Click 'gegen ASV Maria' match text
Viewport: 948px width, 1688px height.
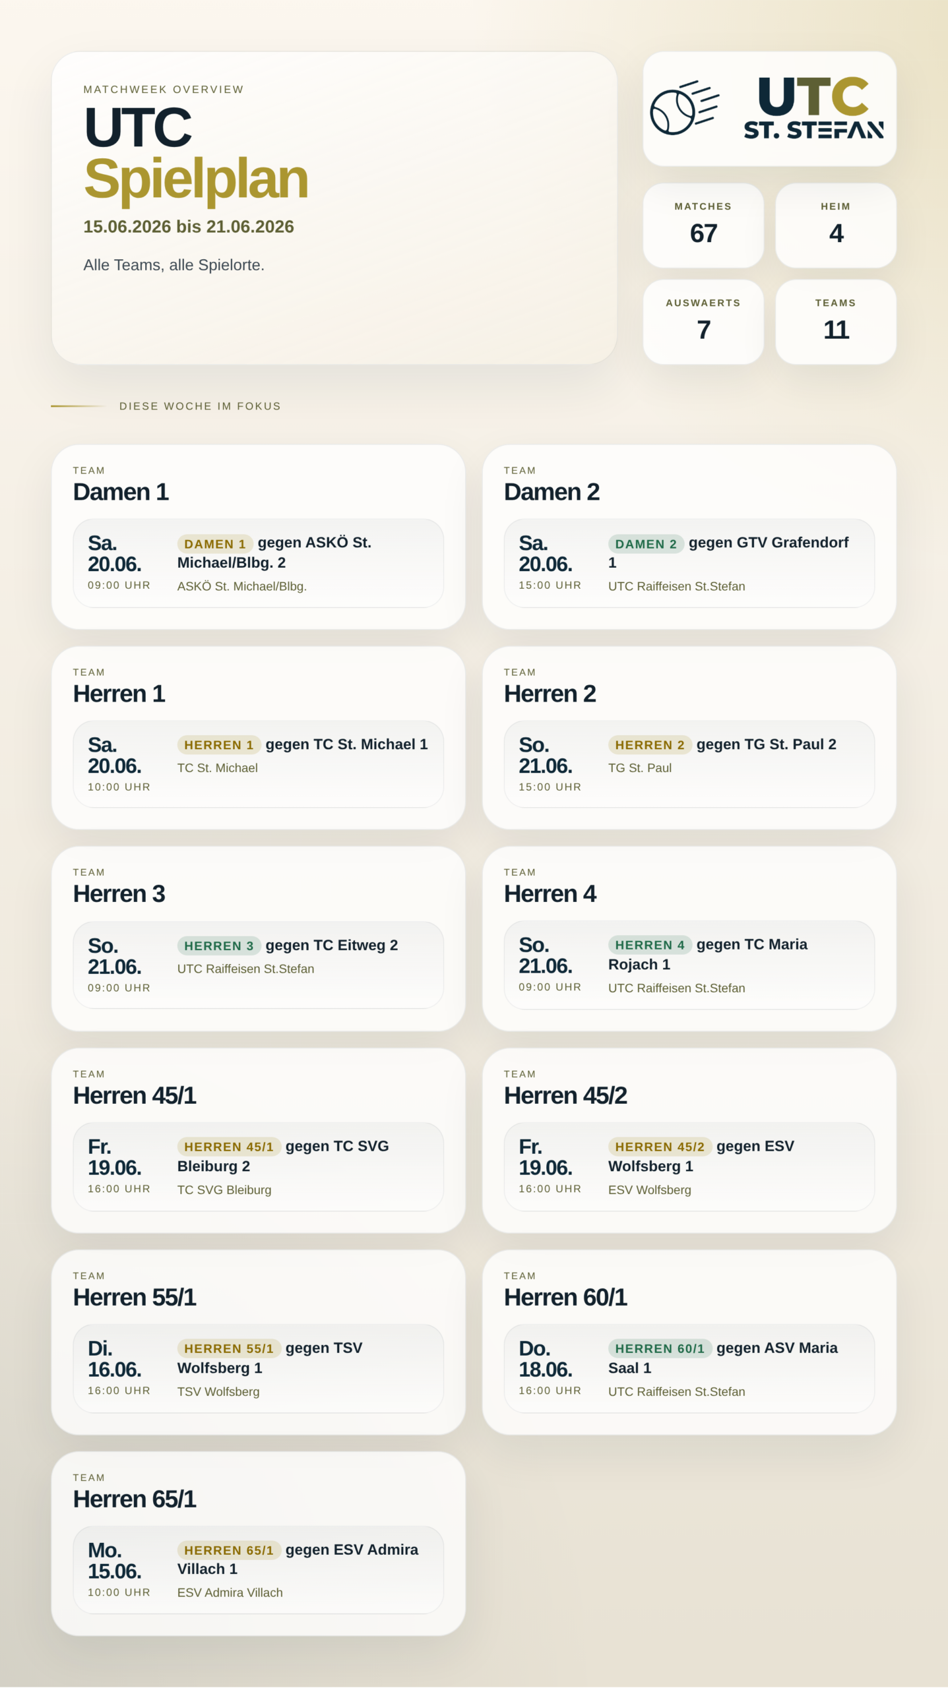[777, 1348]
